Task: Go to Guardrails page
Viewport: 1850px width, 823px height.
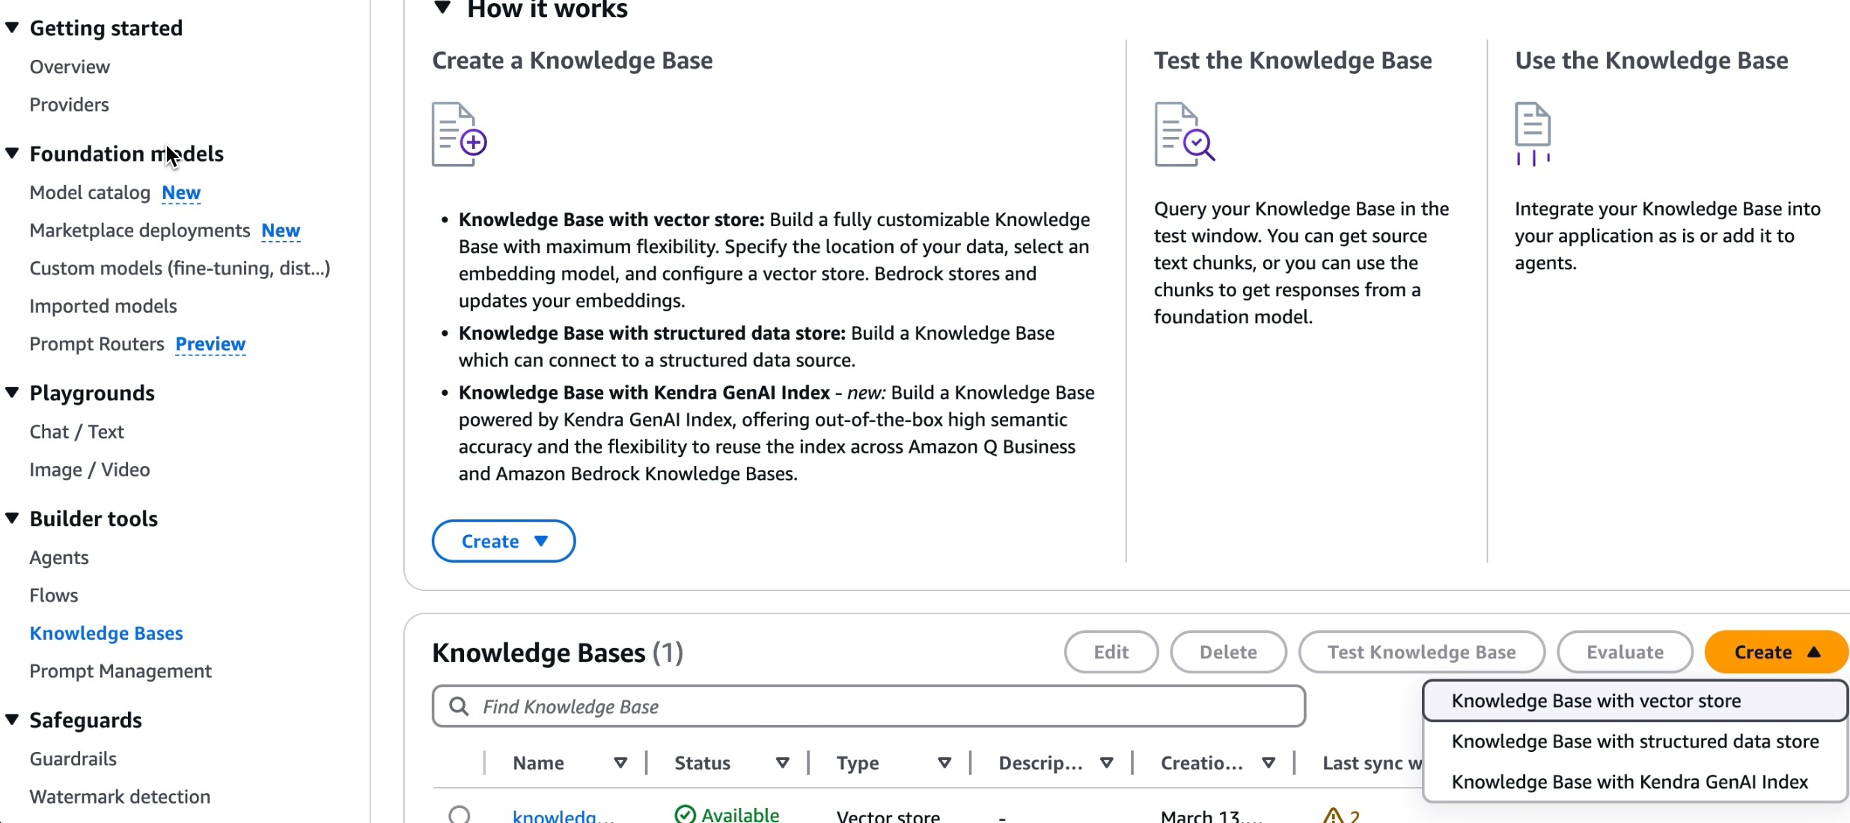Action: pyautogui.click(x=73, y=759)
